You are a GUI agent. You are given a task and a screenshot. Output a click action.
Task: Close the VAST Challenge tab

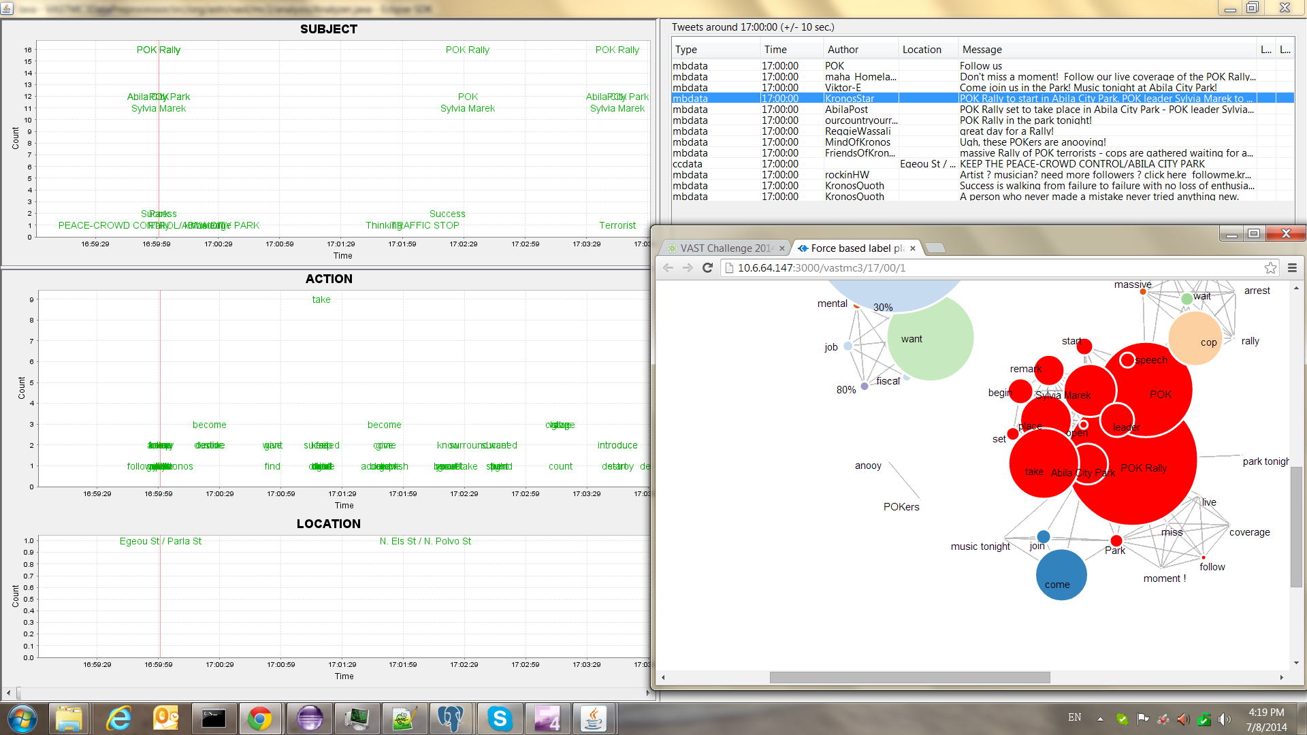[x=782, y=248]
